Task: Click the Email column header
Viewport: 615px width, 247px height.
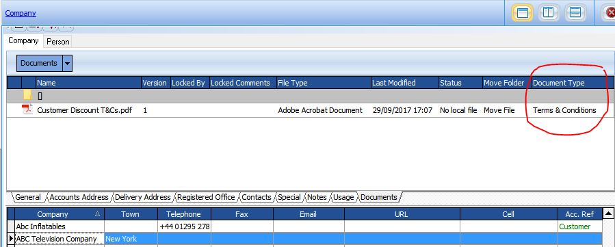Action: click(x=309, y=214)
